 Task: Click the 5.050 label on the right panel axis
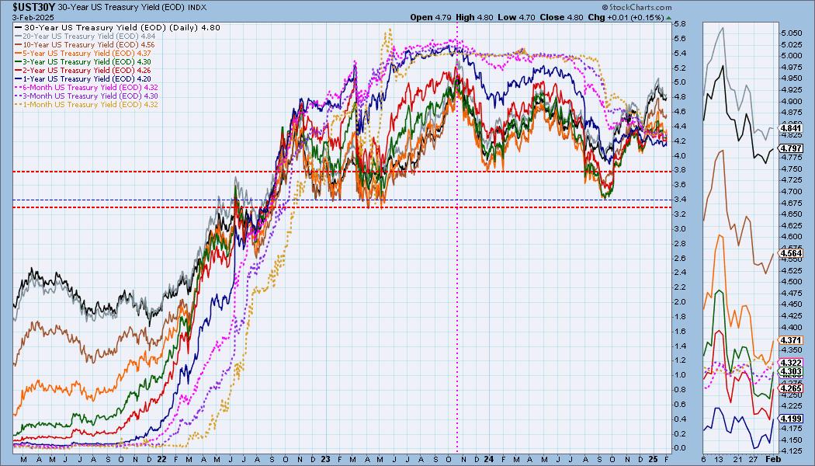[792, 33]
